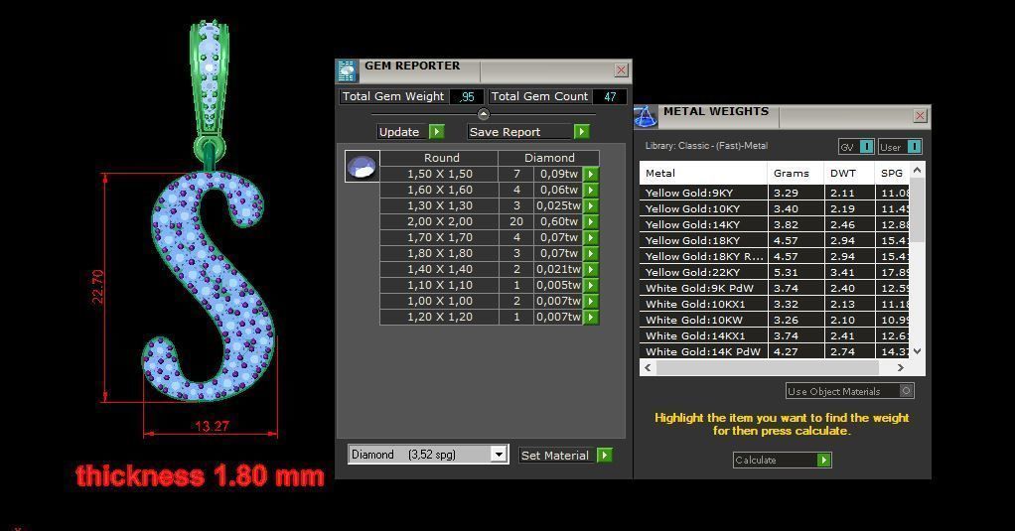Image resolution: width=1015 pixels, height=531 pixels.
Task: Select the White Gold:14K PdW row
Action: click(775, 351)
